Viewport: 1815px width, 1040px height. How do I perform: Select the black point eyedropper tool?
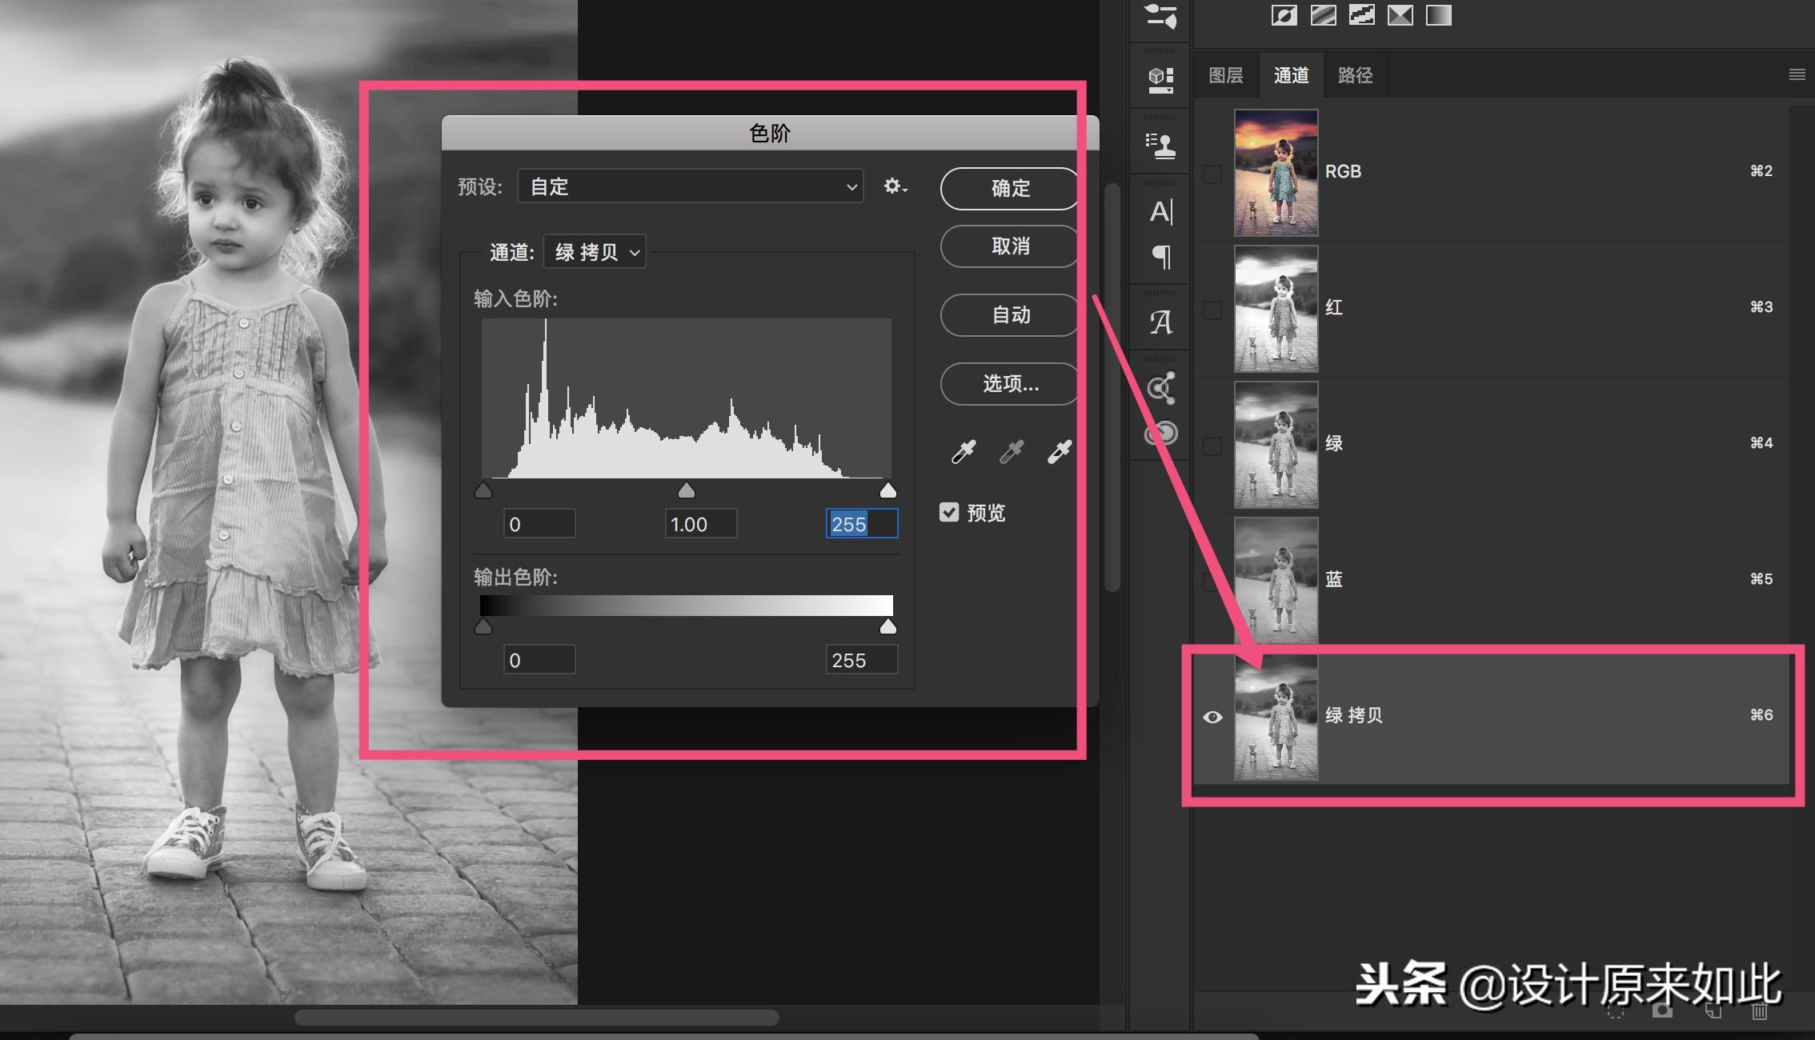pyautogui.click(x=963, y=450)
